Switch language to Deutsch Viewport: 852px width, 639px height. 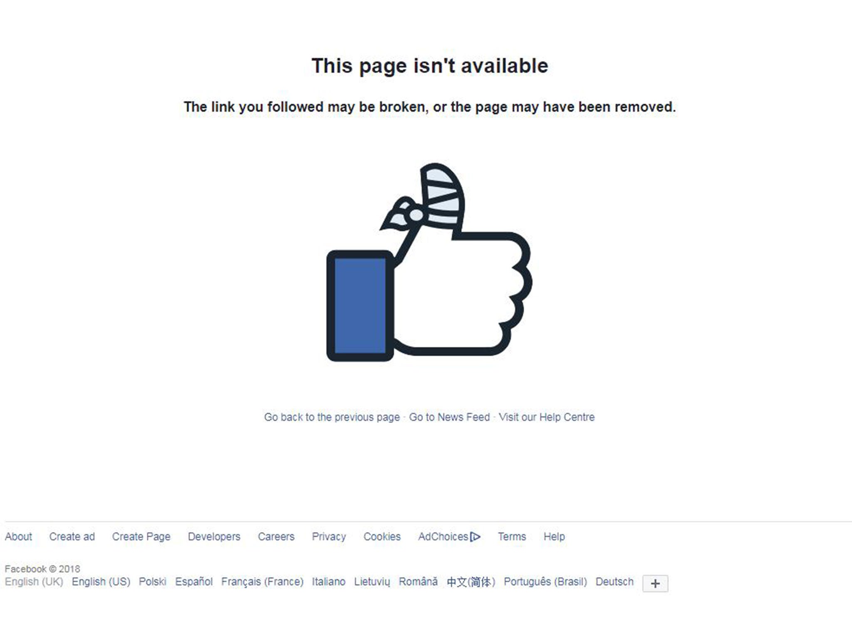pyautogui.click(x=614, y=582)
